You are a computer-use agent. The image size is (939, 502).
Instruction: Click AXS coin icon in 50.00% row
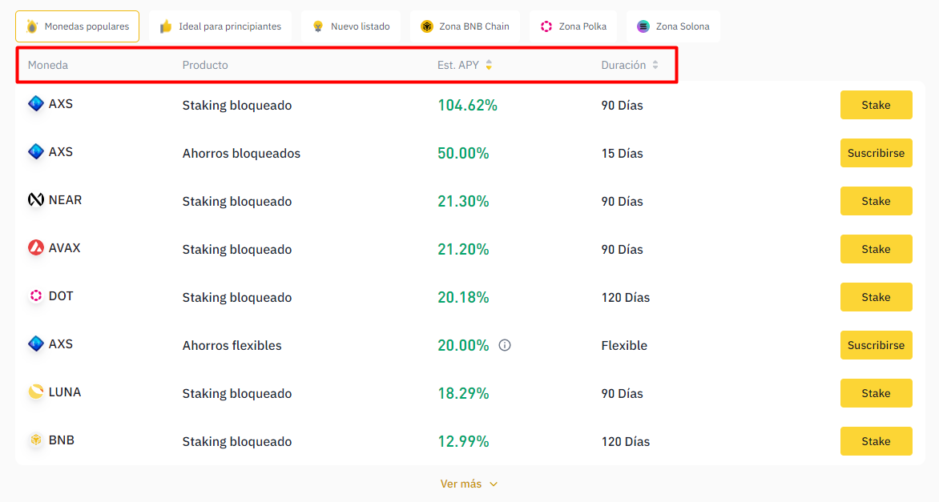(36, 151)
